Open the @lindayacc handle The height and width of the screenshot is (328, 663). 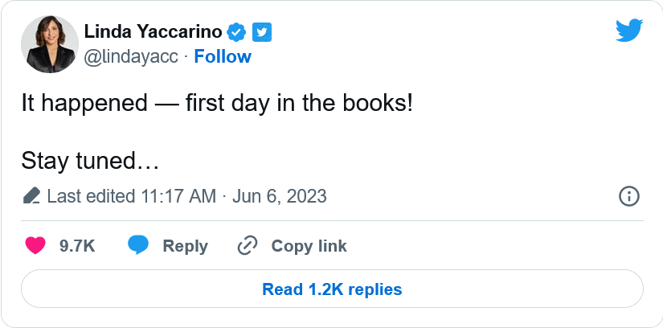point(131,56)
